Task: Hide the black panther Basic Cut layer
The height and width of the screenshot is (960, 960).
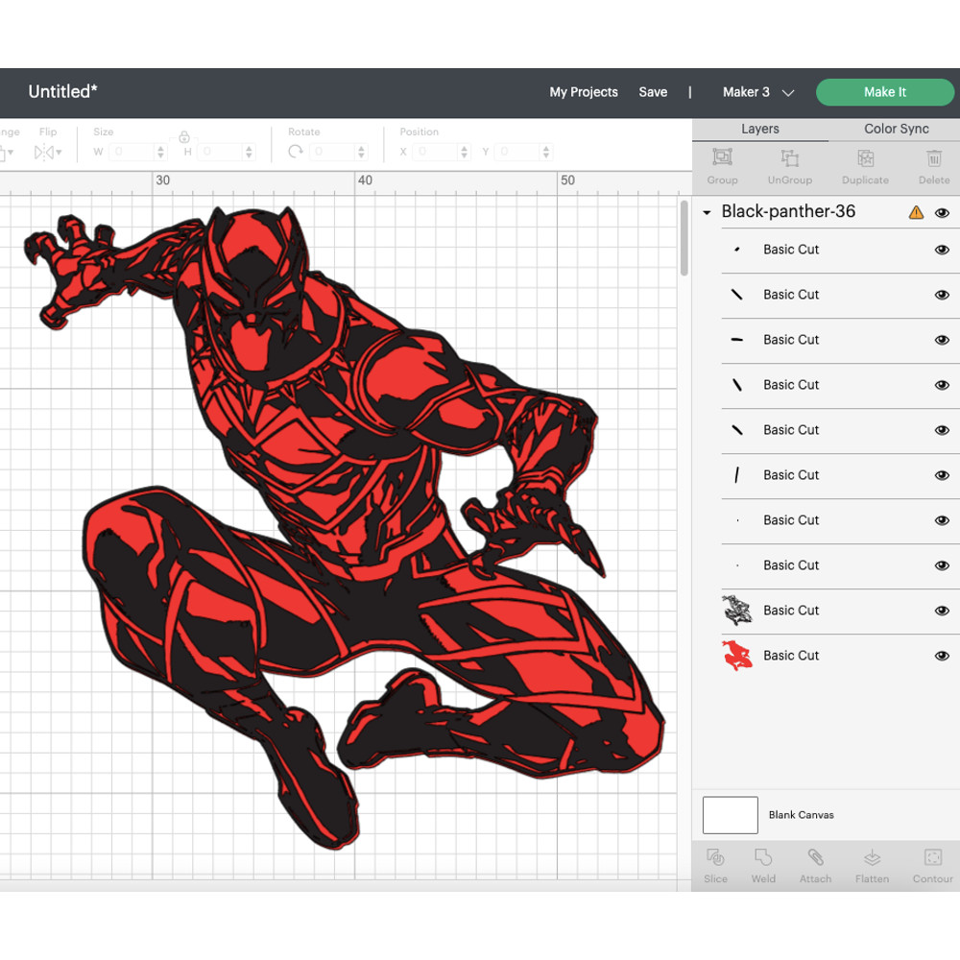Action: click(942, 611)
